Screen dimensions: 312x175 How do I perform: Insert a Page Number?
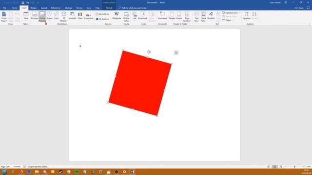coord(187,17)
